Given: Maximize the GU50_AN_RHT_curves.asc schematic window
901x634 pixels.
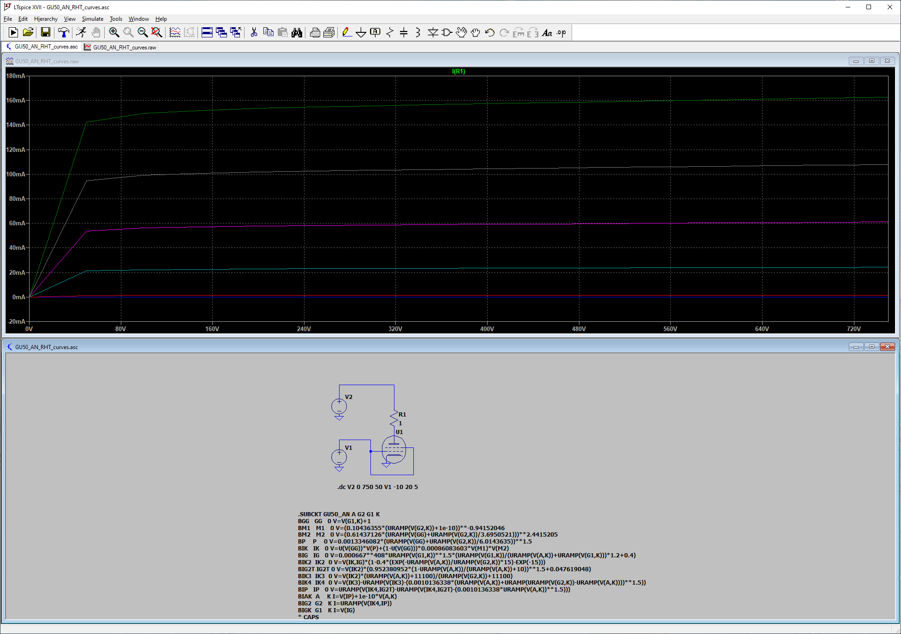Looking at the screenshot, I should (x=871, y=347).
